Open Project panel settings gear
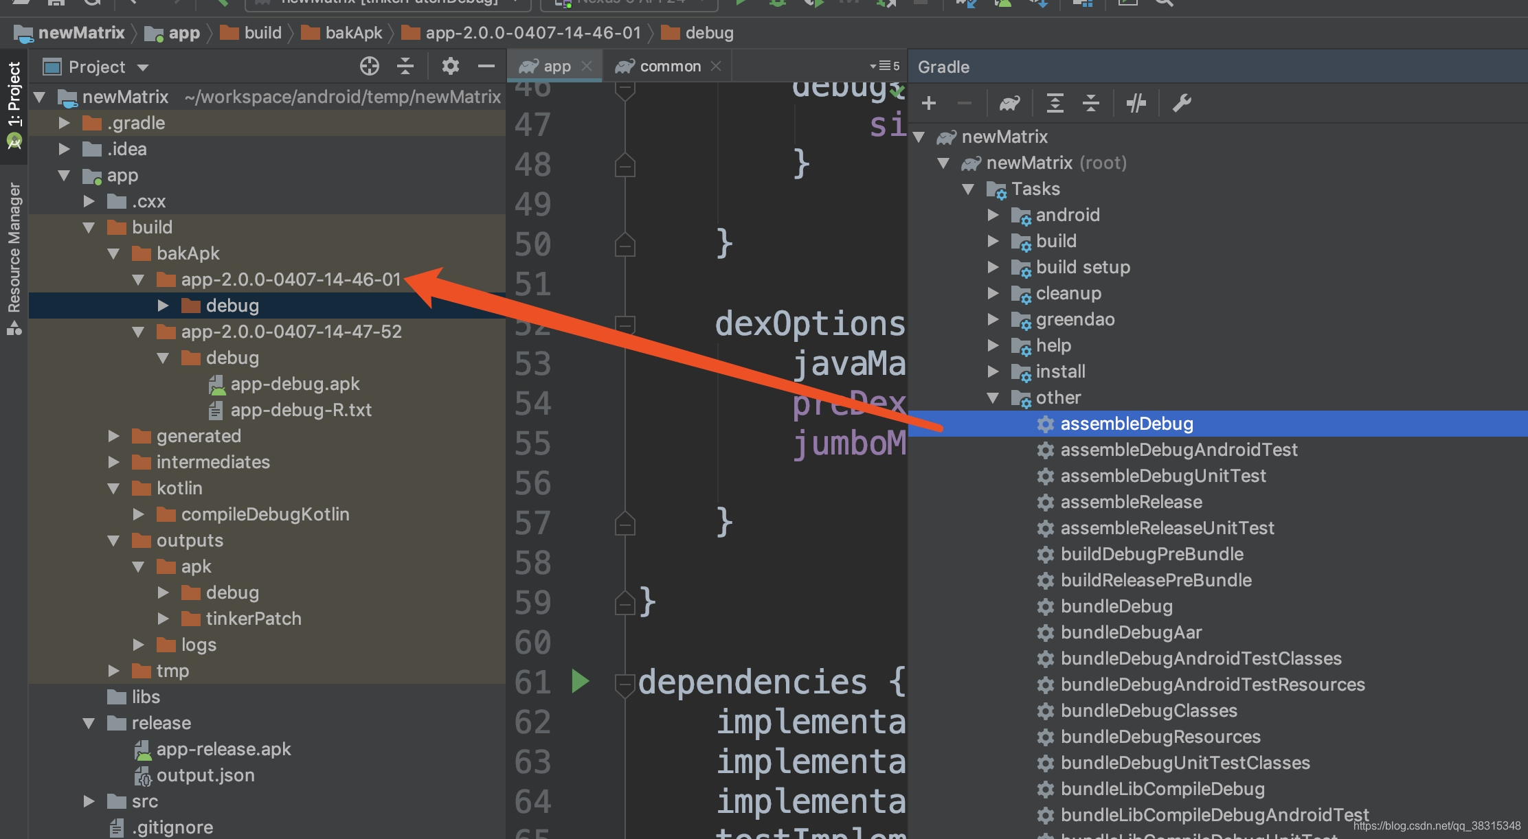 (x=450, y=66)
